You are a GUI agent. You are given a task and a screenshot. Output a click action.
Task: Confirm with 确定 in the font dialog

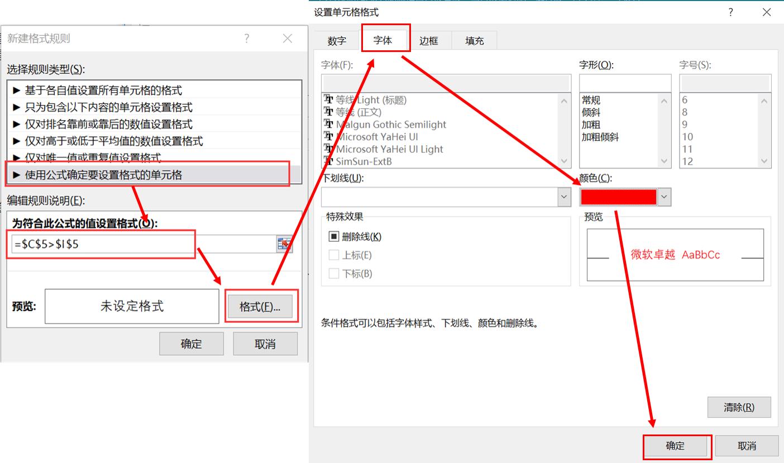676,446
